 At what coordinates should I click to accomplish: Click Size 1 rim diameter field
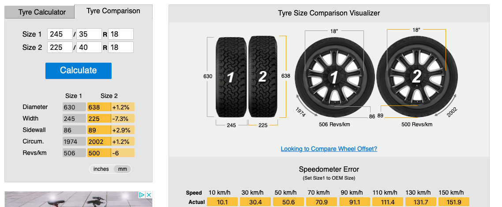121,34
